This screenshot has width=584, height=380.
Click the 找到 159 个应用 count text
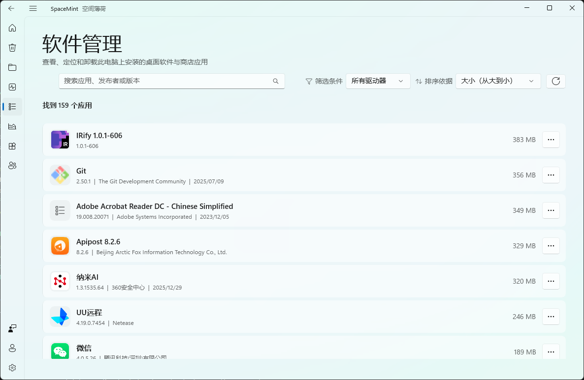(67, 106)
